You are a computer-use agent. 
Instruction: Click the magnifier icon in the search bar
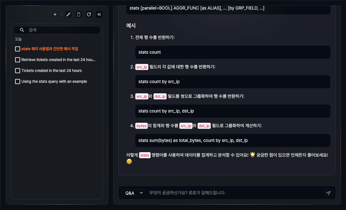(x=22, y=30)
